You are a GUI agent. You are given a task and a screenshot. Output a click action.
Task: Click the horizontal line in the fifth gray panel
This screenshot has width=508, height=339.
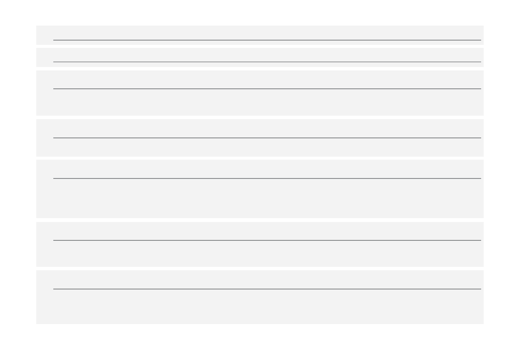pos(267,178)
